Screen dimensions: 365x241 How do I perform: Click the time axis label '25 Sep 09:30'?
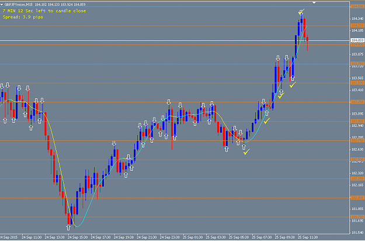pyautogui.click(x=285, y=237)
